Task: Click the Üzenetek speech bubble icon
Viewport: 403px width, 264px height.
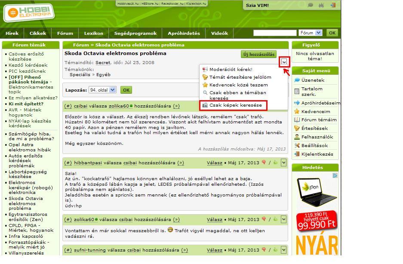Action: click(x=297, y=80)
